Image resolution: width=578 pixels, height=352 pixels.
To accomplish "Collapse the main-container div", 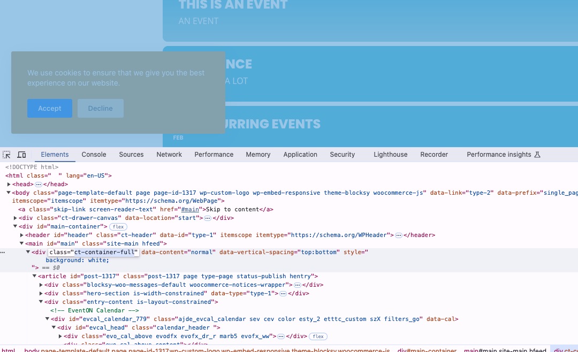I will 15,226.
